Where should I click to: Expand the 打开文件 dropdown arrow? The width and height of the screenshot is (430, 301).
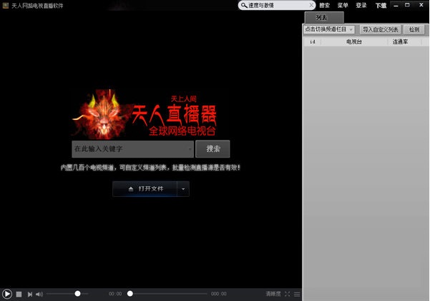(183, 189)
